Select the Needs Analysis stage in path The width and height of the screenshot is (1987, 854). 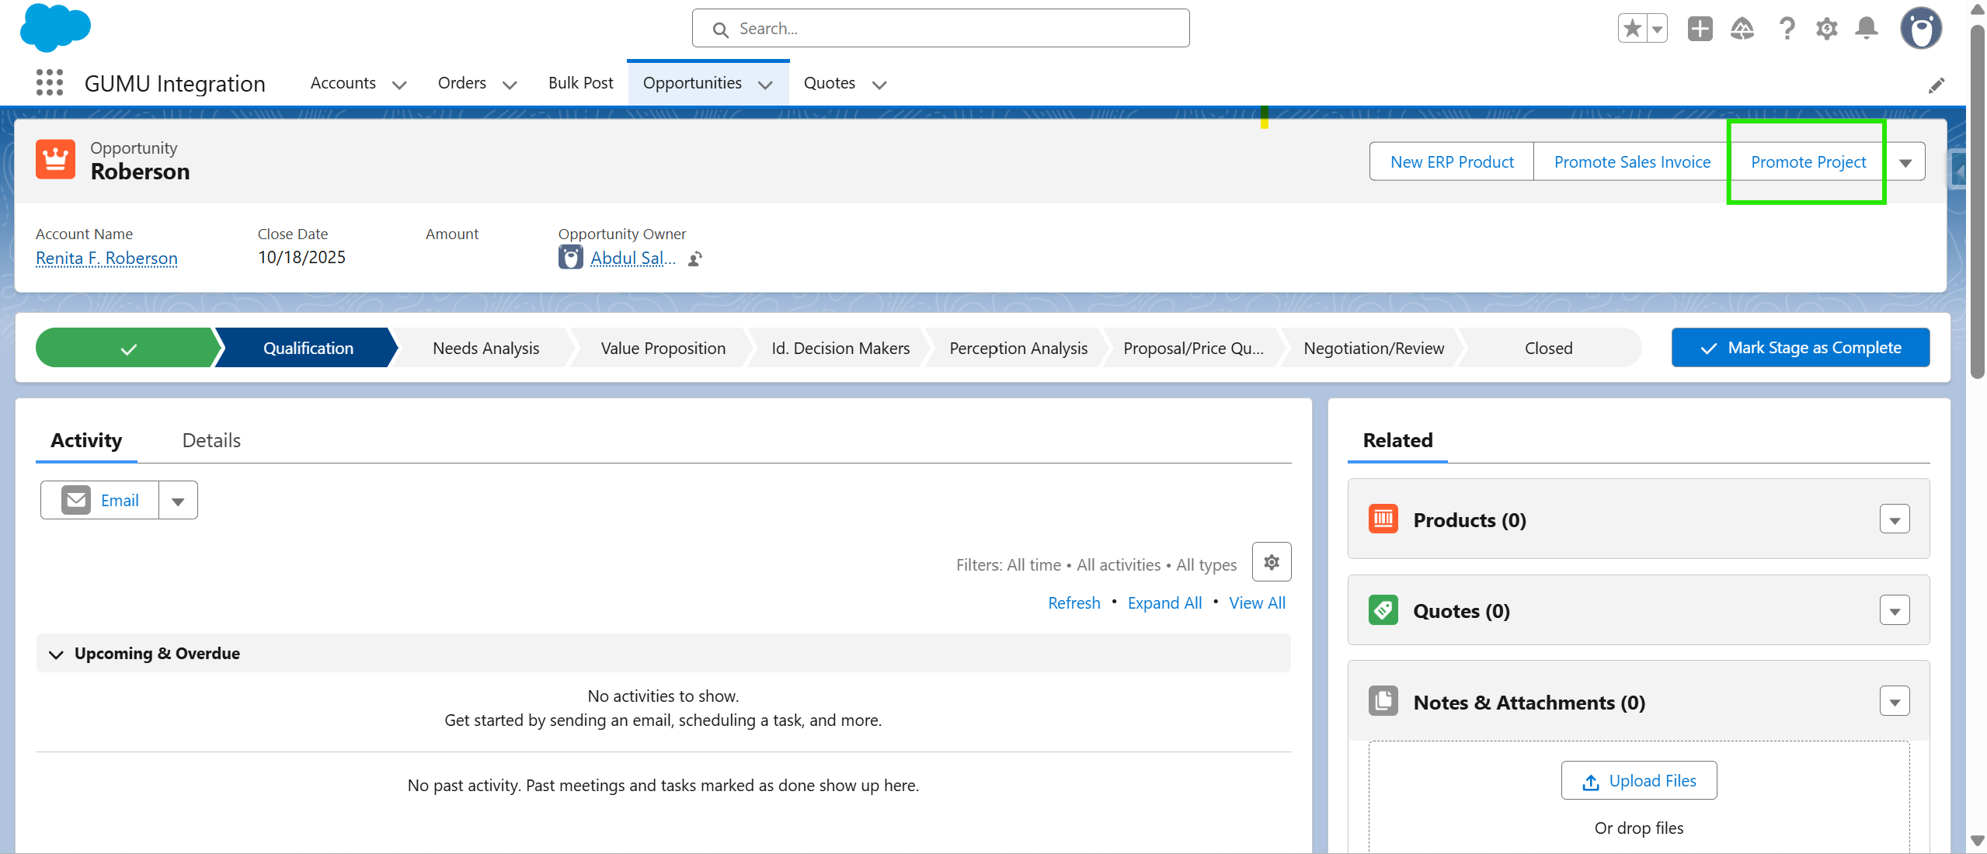click(485, 349)
